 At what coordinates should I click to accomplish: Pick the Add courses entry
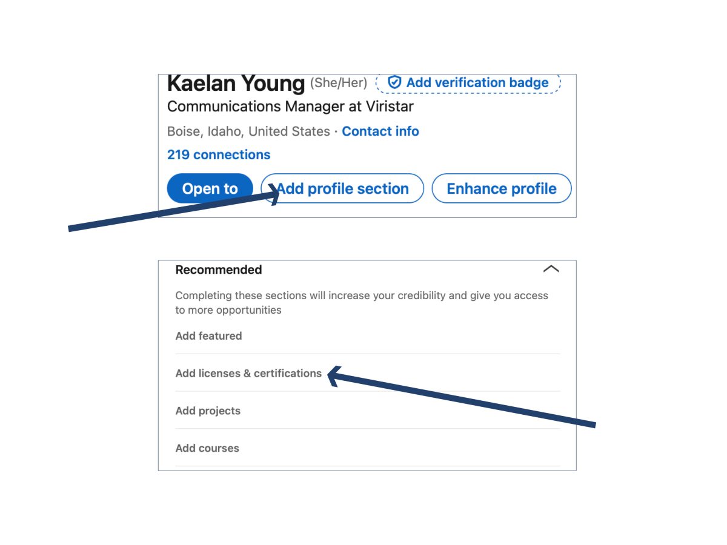pyautogui.click(x=207, y=448)
